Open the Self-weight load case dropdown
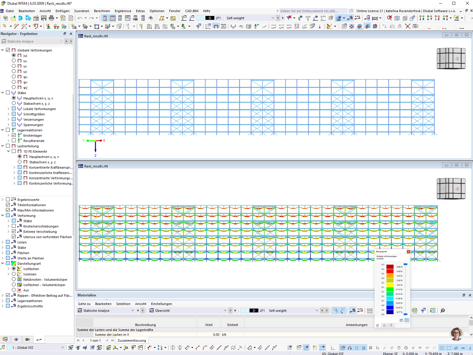Viewport: 473px width, 355px height. point(273,18)
